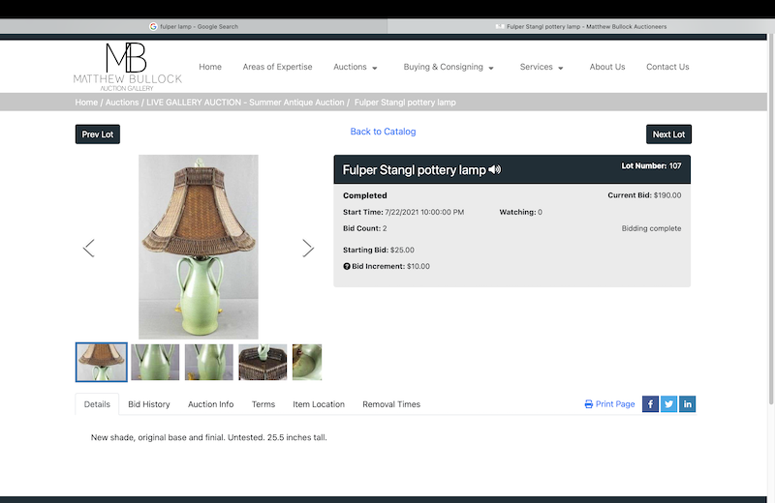
Task: Show the previous lamp image with left arrow
Action: click(89, 248)
